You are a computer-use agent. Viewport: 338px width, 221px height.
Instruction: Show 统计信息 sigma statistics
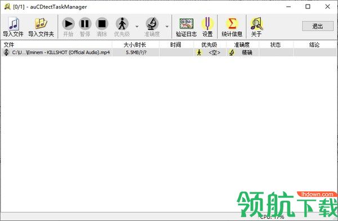click(x=232, y=26)
